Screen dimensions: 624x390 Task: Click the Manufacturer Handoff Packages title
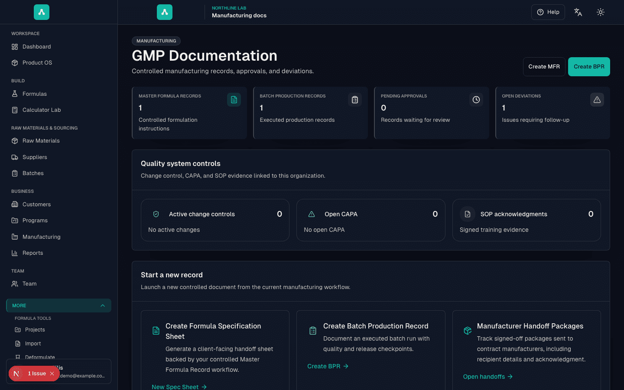point(530,326)
